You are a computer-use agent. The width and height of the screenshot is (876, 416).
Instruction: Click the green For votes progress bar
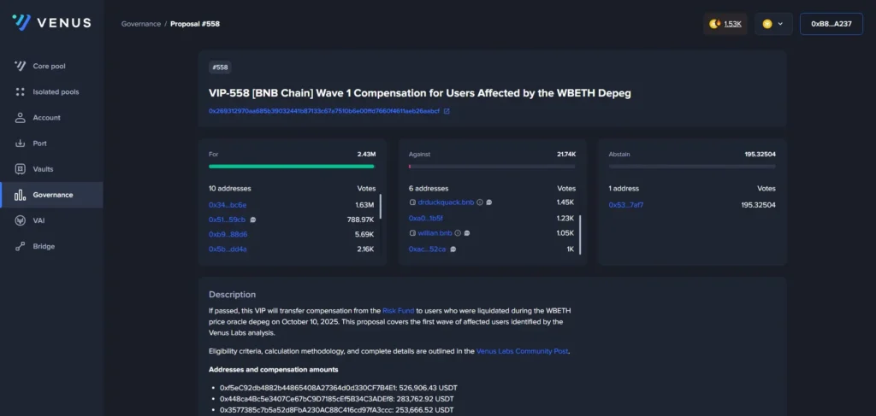click(x=291, y=167)
